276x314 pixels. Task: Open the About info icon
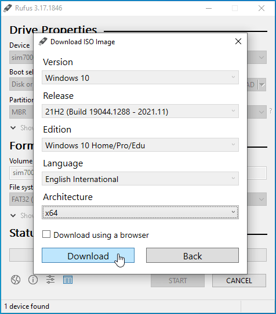click(33, 280)
